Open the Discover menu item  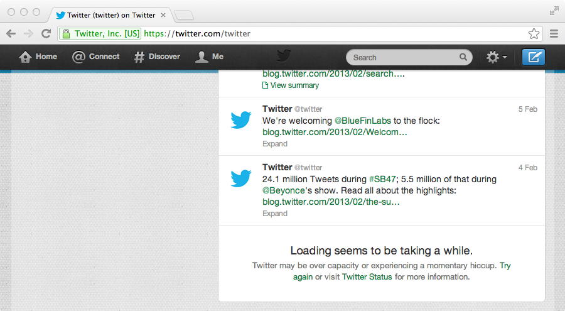pyautogui.click(x=157, y=57)
